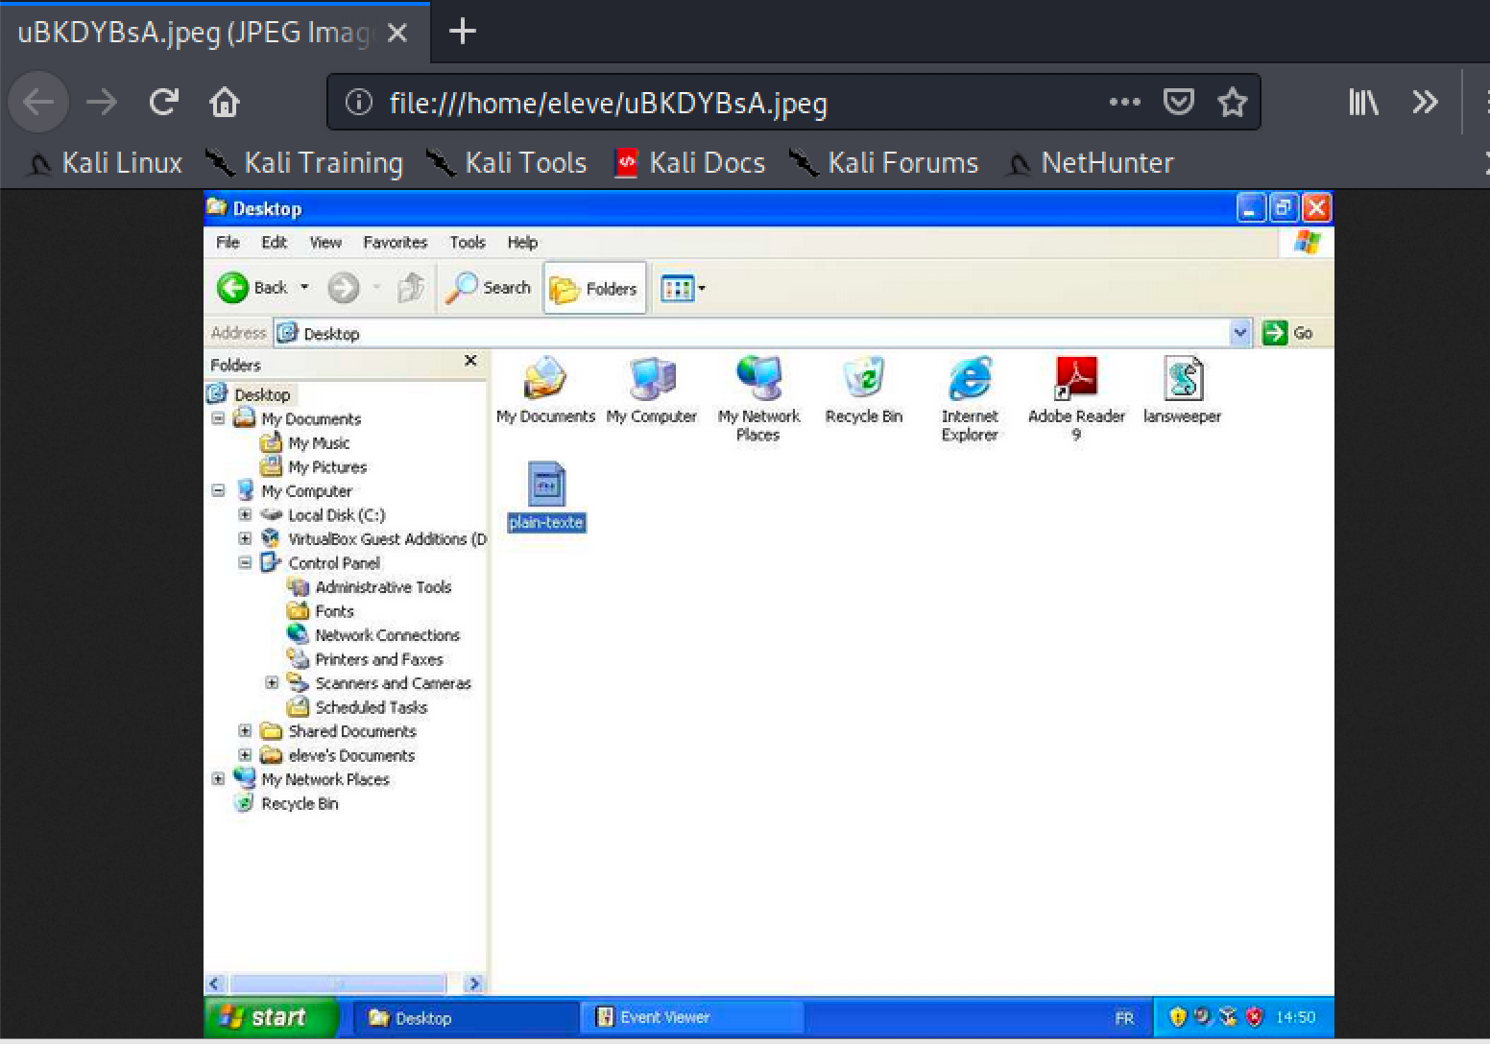Select the plain-texte file icon

coord(546,496)
